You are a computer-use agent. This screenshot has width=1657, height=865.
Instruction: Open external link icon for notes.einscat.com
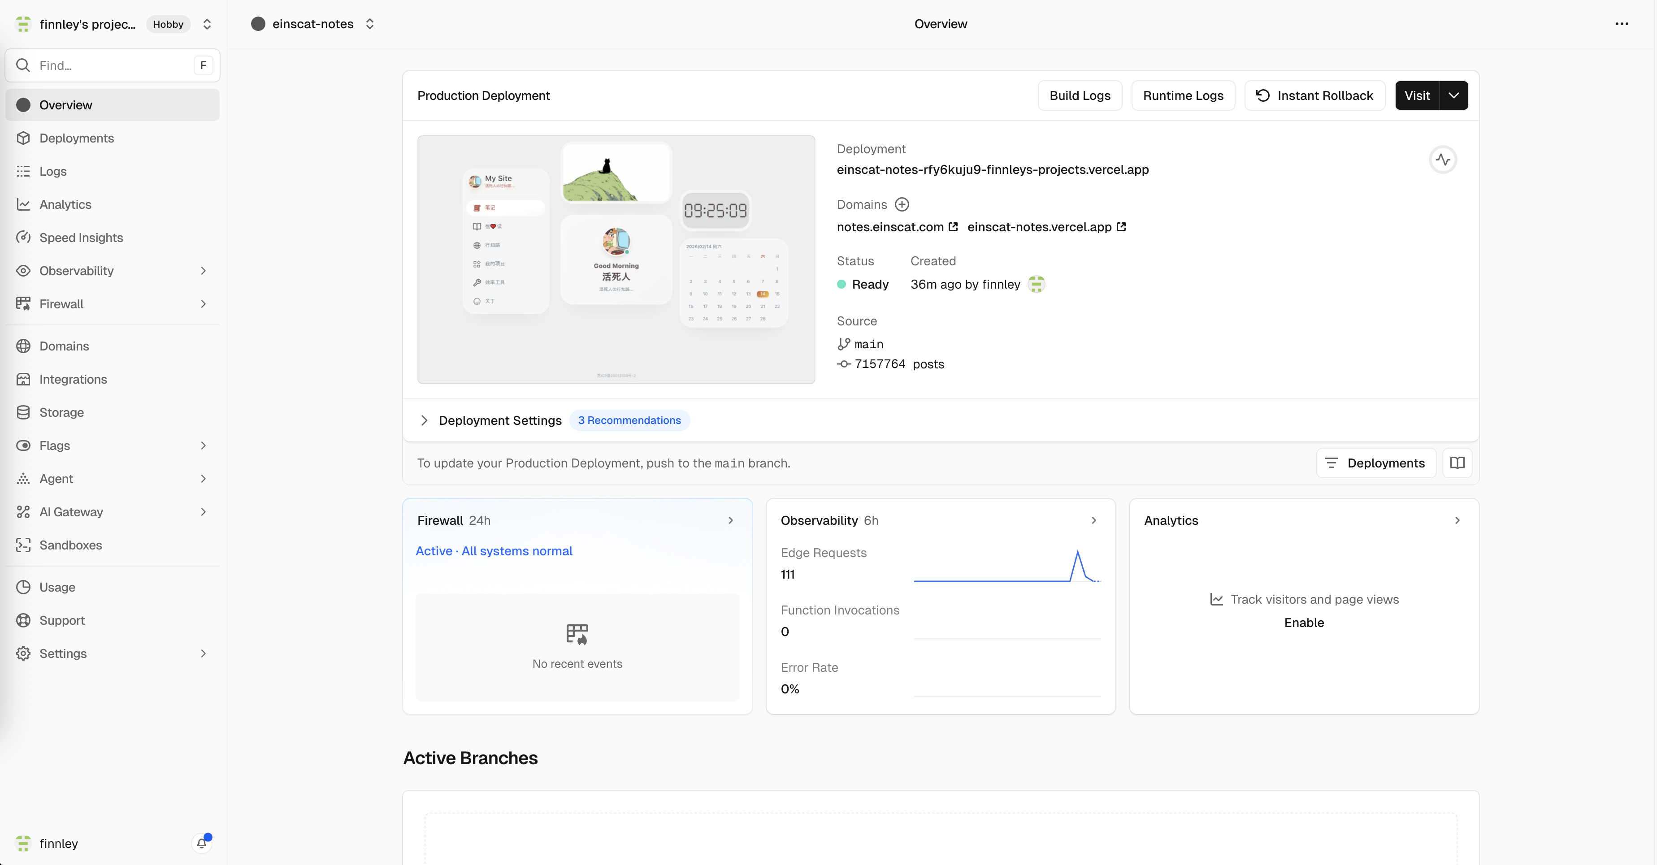click(x=953, y=227)
